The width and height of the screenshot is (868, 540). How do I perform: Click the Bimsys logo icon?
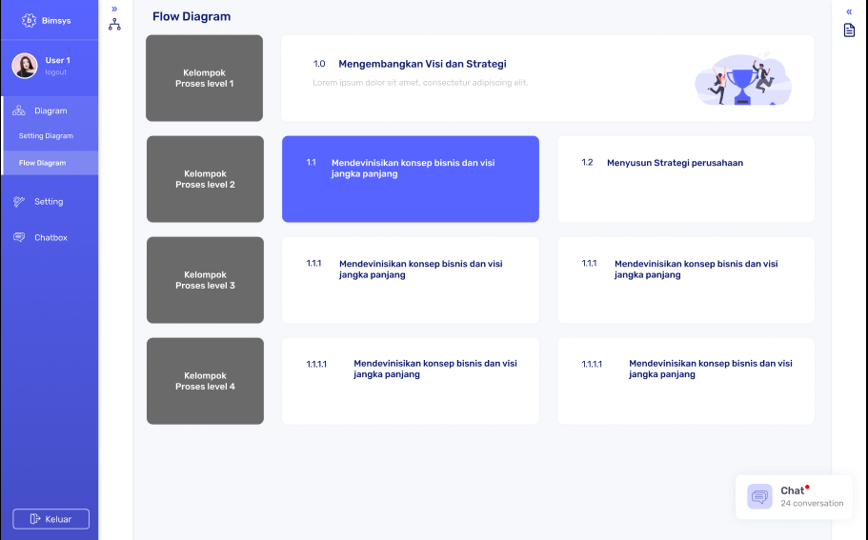29,20
